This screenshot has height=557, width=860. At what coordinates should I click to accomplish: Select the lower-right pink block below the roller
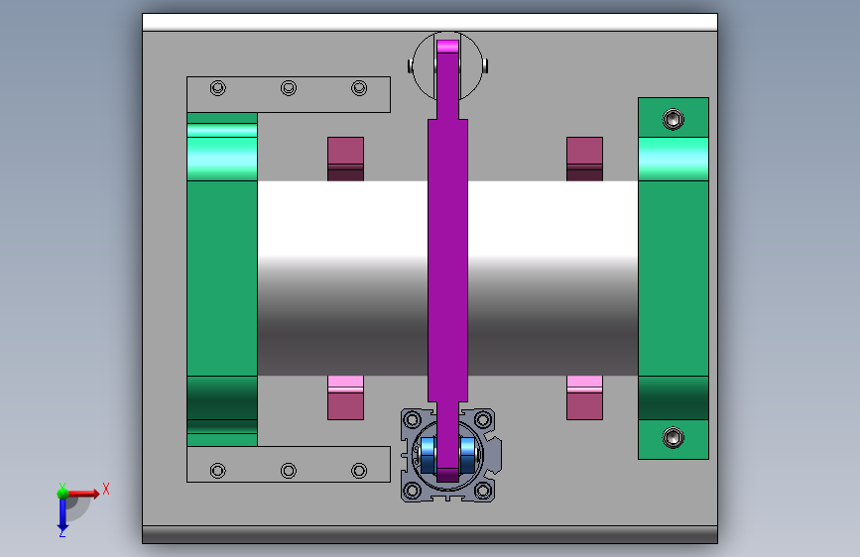[584, 398]
